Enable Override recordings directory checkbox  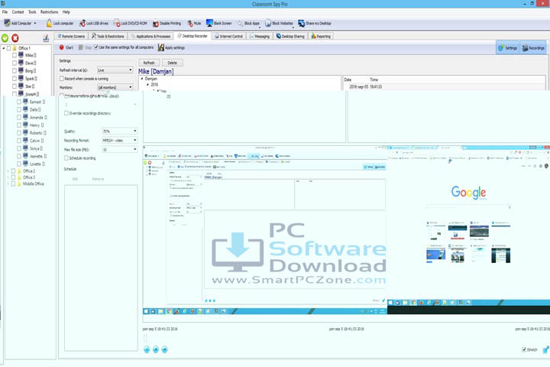(x=66, y=113)
